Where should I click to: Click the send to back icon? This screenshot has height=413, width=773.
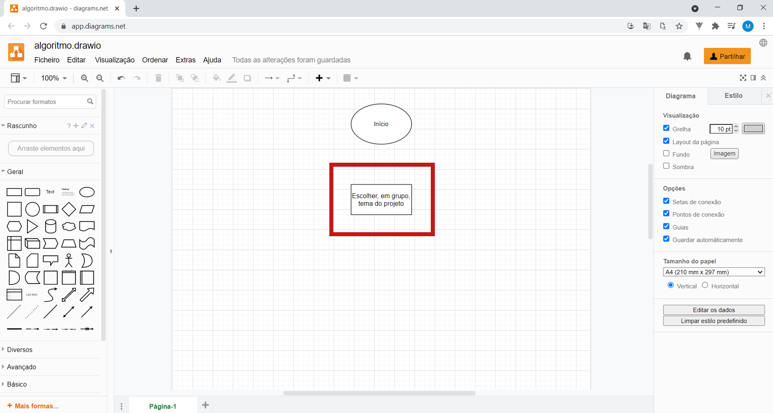(195, 78)
